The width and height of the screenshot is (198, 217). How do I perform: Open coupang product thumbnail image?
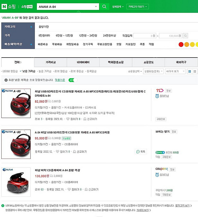click(16, 182)
